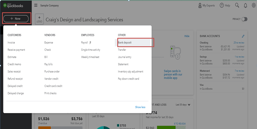Image resolution: width=257 pixels, height=129 pixels.
Task: Open the notifications bell
Action: pyautogui.click(x=245, y=6)
